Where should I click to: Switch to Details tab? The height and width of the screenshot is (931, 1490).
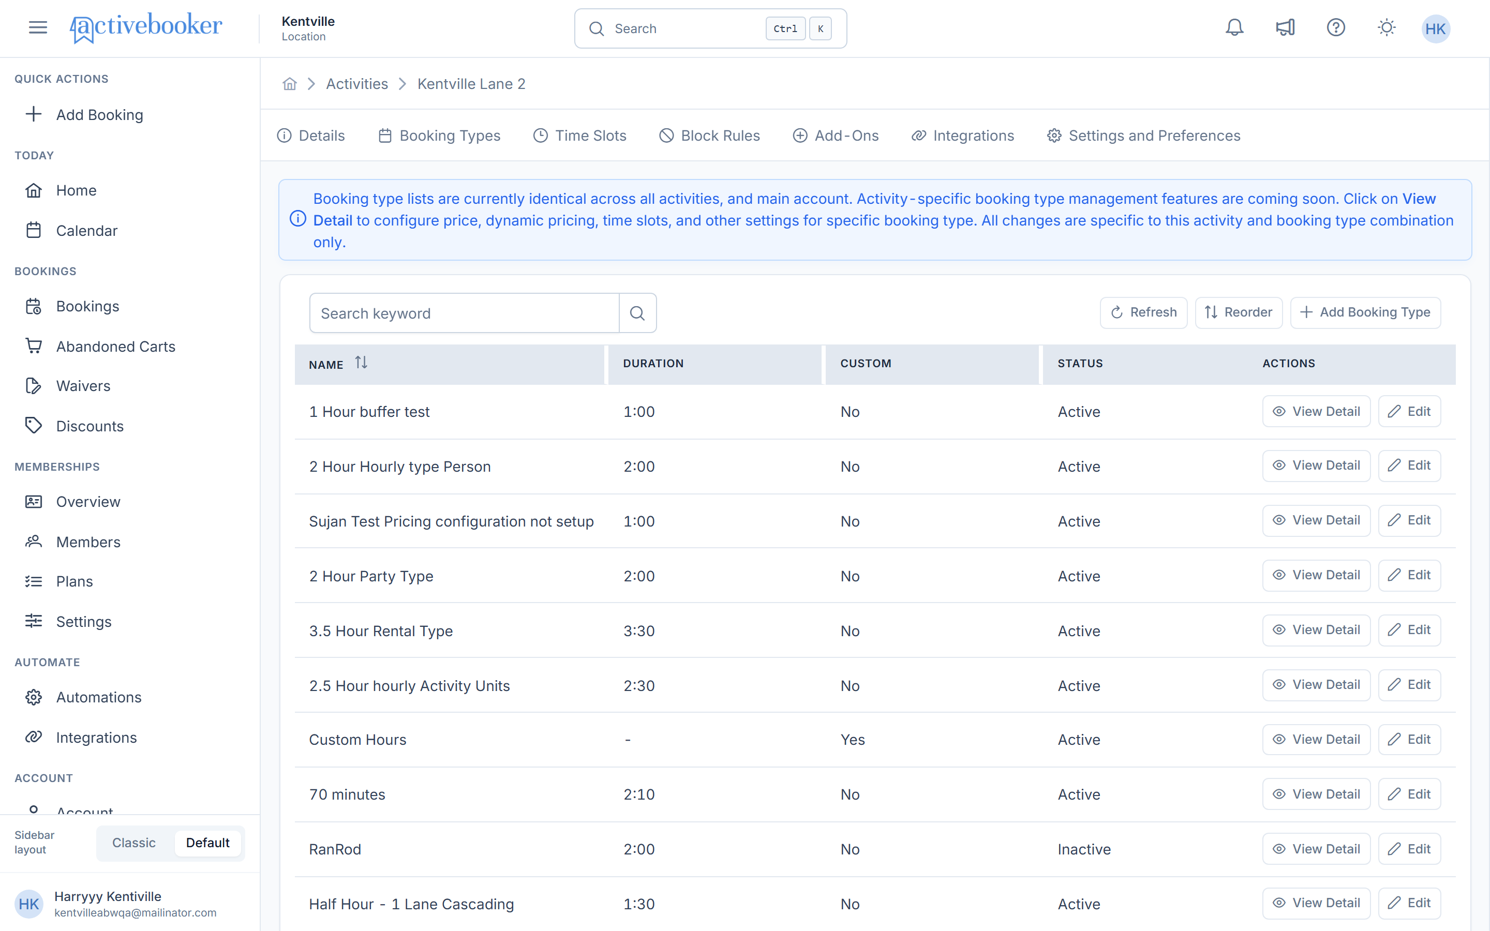(x=311, y=136)
